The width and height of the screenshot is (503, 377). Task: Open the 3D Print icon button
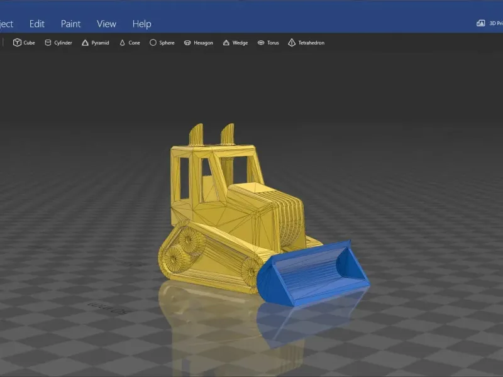pyautogui.click(x=480, y=23)
